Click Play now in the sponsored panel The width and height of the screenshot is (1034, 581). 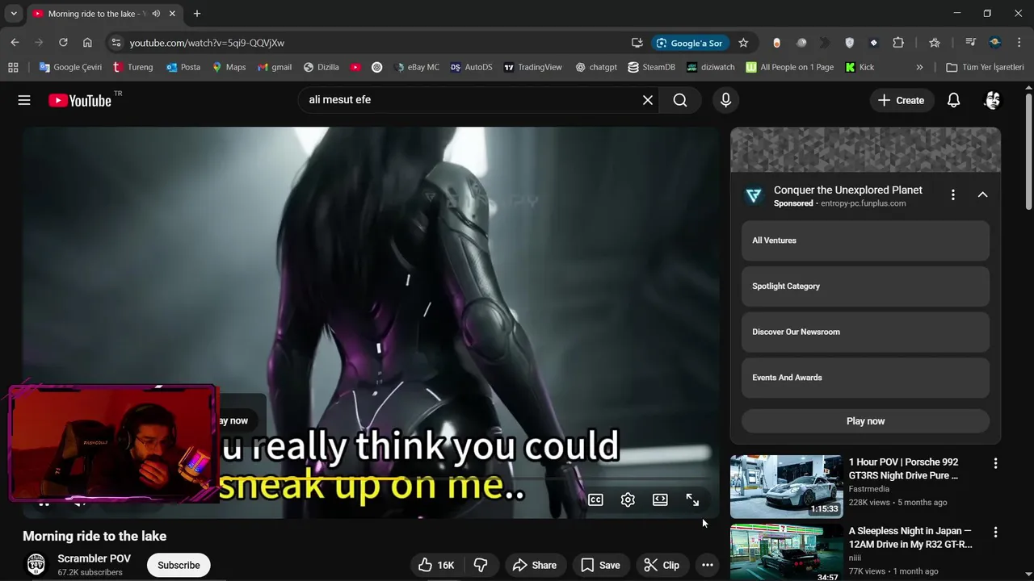tap(865, 421)
